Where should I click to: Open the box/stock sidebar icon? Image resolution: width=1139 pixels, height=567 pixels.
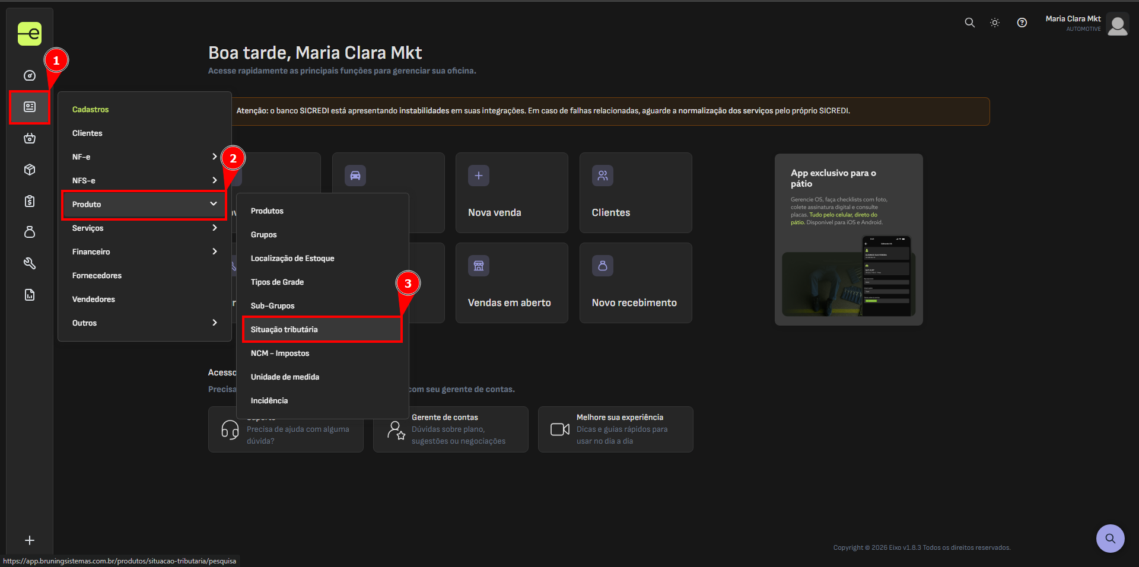[x=30, y=170]
